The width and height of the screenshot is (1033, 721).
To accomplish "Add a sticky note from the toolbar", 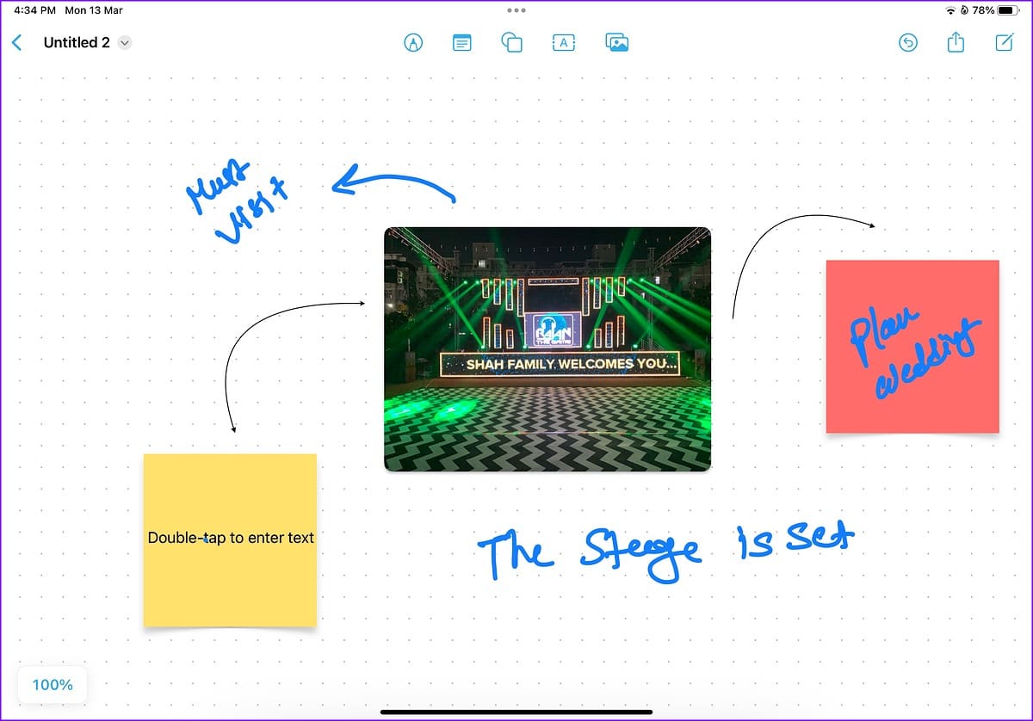I will (x=462, y=42).
